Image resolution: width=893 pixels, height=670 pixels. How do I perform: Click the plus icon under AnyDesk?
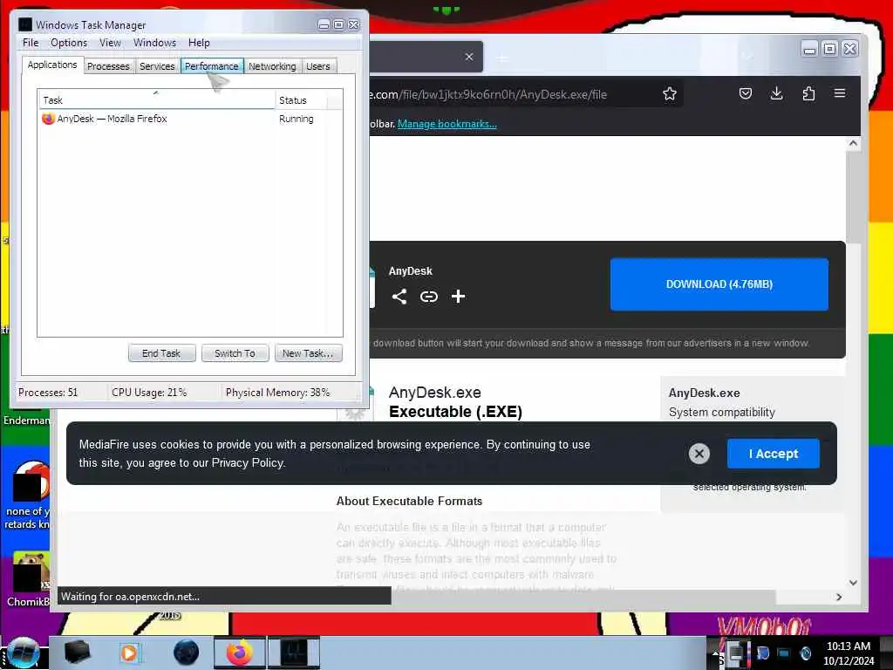458,297
